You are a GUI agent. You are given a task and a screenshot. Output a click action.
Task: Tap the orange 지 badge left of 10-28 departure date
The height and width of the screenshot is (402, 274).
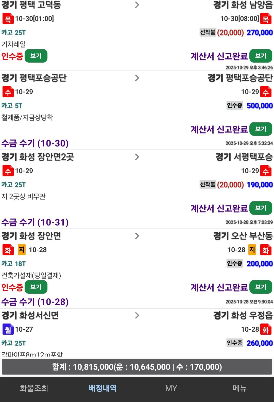(22, 250)
